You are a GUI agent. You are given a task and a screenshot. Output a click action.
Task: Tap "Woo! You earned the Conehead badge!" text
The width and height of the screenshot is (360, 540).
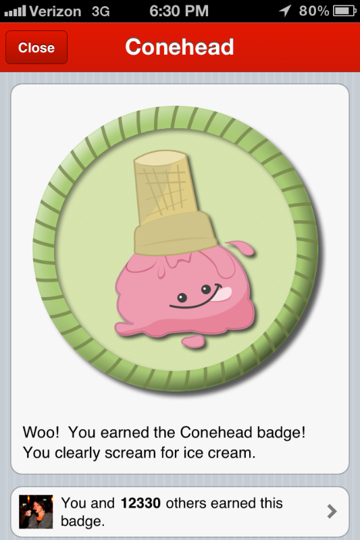pyautogui.click(x=164, y=433)
